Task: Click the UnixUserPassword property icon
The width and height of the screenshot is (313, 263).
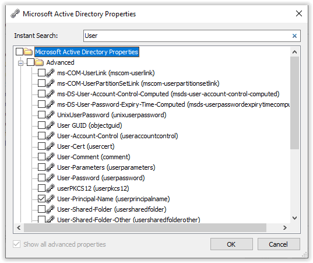Action: [50, 115]
